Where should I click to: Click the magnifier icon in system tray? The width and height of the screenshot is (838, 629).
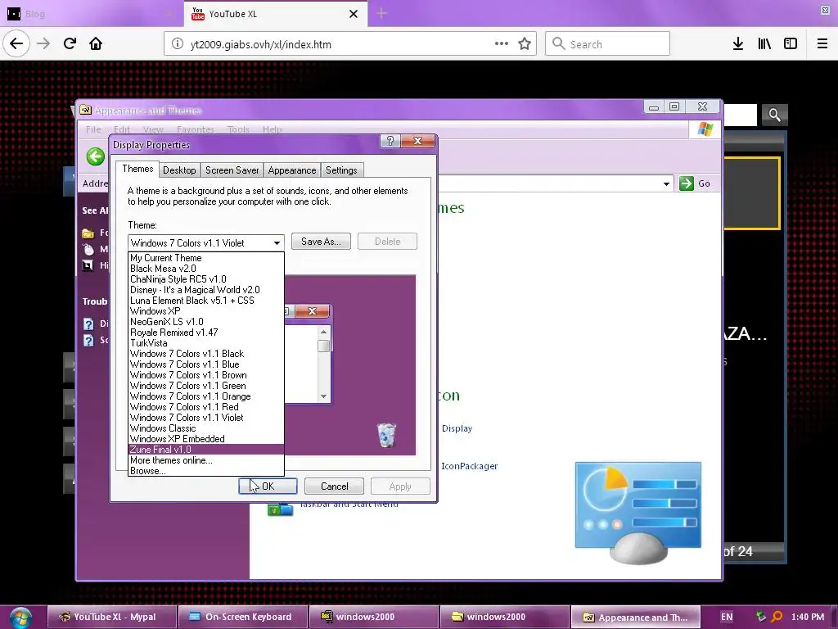click(x=777, y=617)
